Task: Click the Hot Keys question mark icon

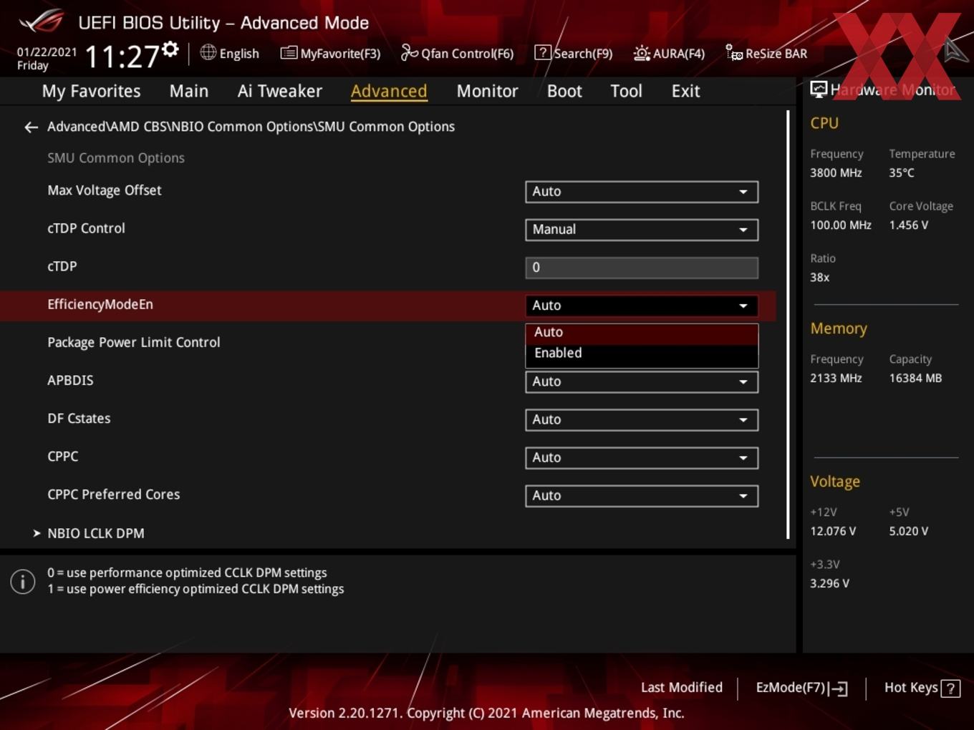Action: pos(950,688)
